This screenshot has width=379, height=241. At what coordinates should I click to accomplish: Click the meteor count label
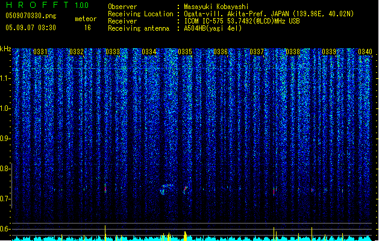click(86, 19)
